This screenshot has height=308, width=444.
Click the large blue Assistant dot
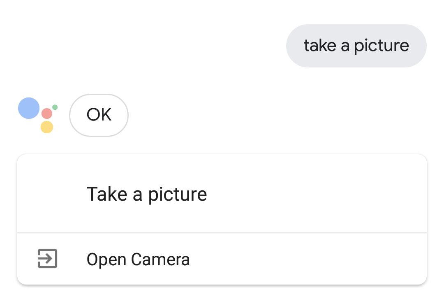click(29, 109)
